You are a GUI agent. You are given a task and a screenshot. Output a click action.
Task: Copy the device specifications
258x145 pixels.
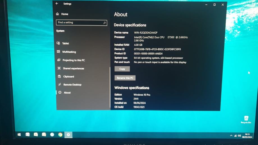coord(122,69)
